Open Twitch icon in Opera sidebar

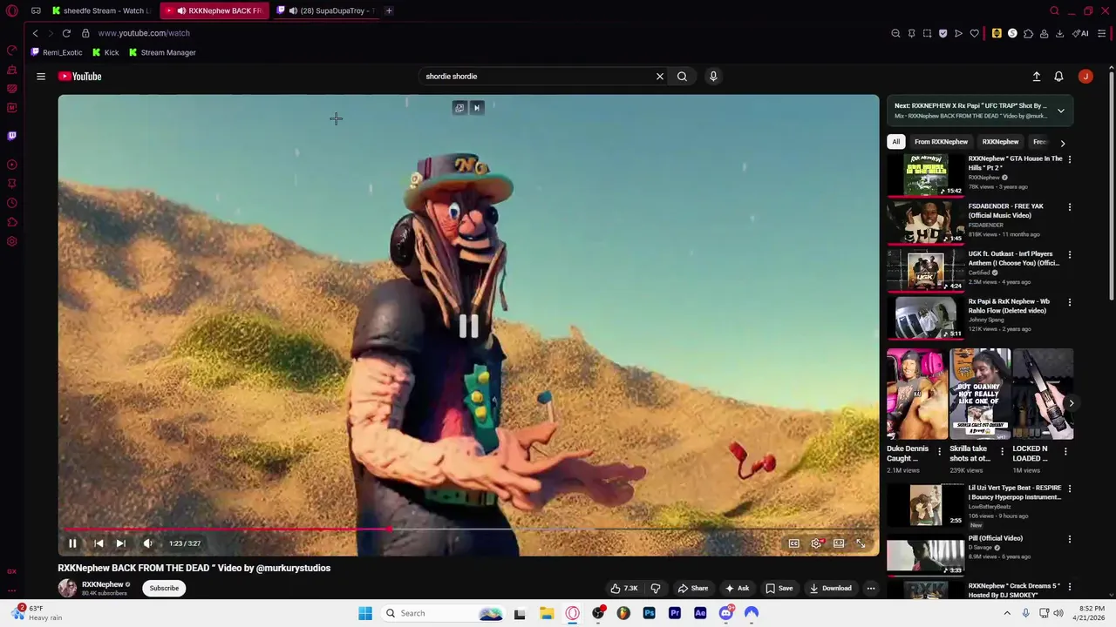click(x=12, y=136)
